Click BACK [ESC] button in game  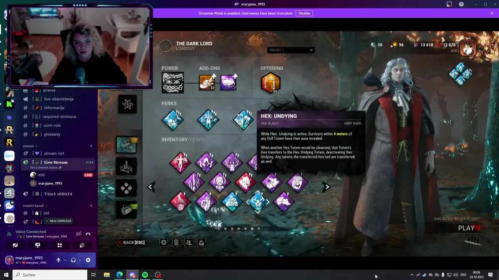coord(132,243)
